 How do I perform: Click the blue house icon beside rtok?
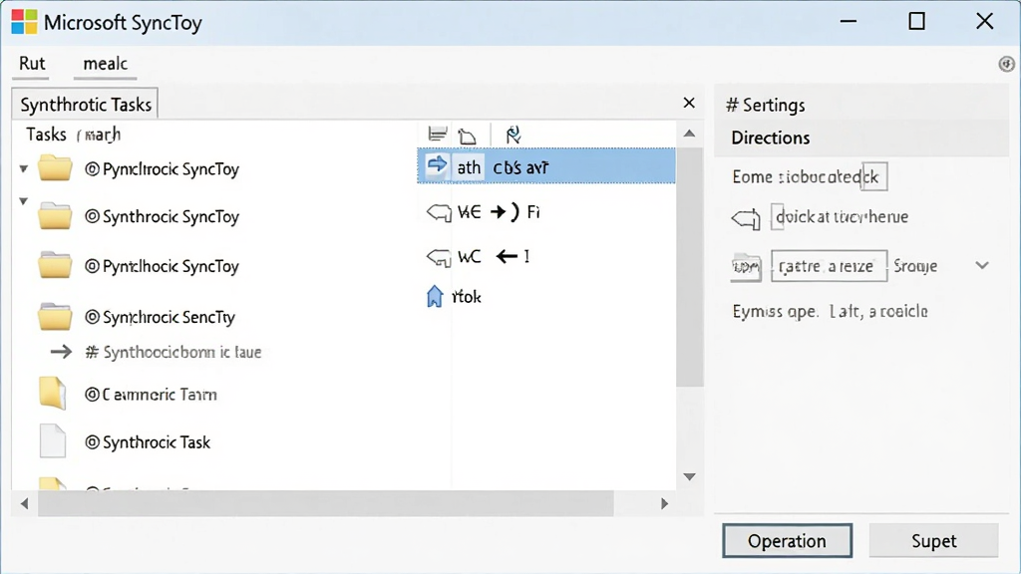(435, 296)
